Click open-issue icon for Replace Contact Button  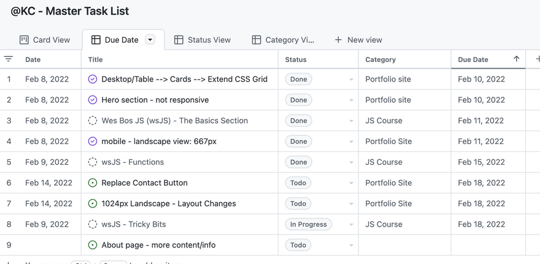coord(93,183)
